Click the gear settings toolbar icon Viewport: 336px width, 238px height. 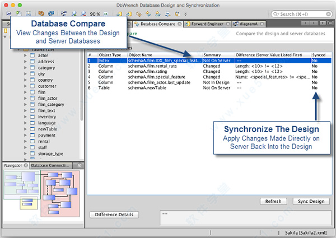139,14
